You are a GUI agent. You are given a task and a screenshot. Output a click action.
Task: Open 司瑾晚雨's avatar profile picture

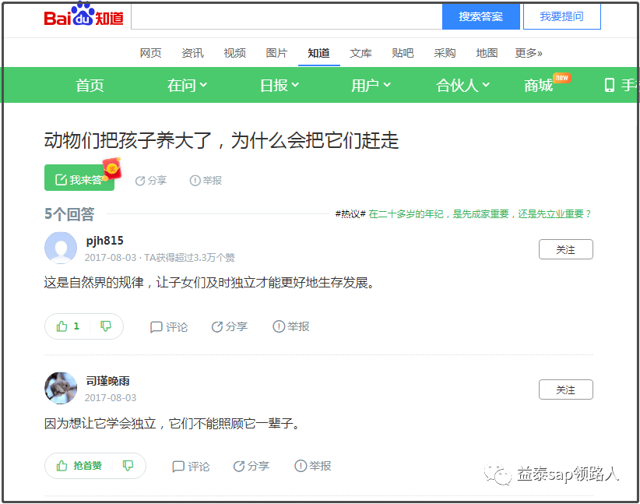61,388
